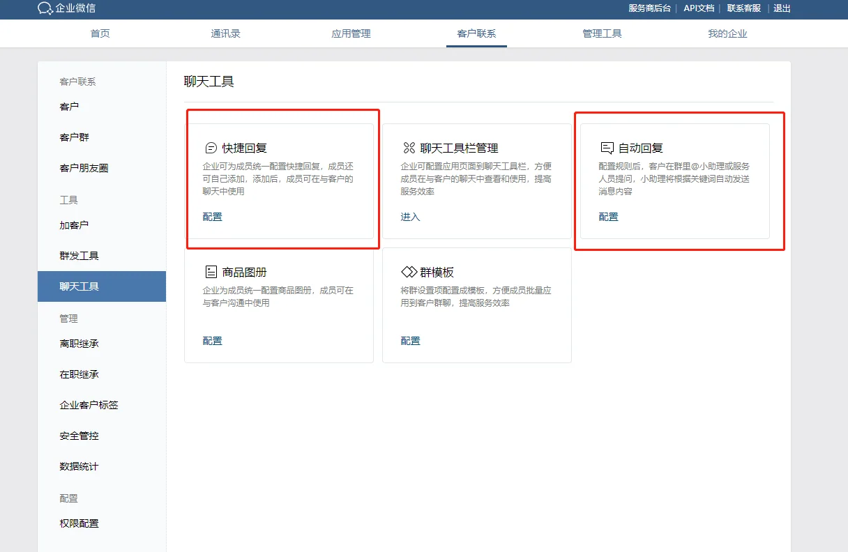
Task: Open the 管理工具 tab
Action: pyautogui.click(x=602, y=33)
